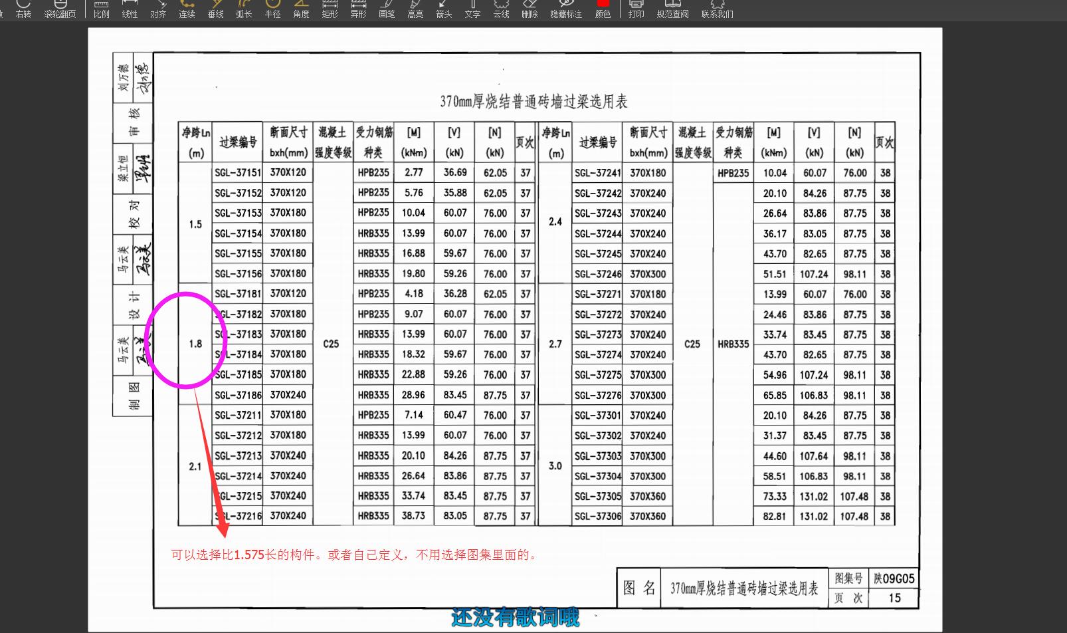Click value 131.02 in SGL-37306 row
This screenshot has width=1067, height=633.
tap(814, 517)
